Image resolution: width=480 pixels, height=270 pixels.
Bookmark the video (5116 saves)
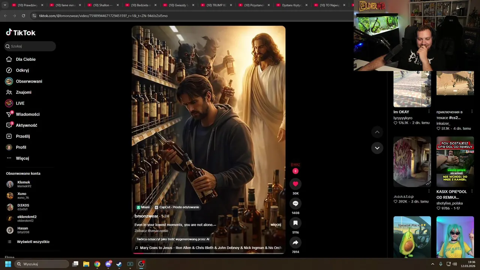[x=295, y=223]
